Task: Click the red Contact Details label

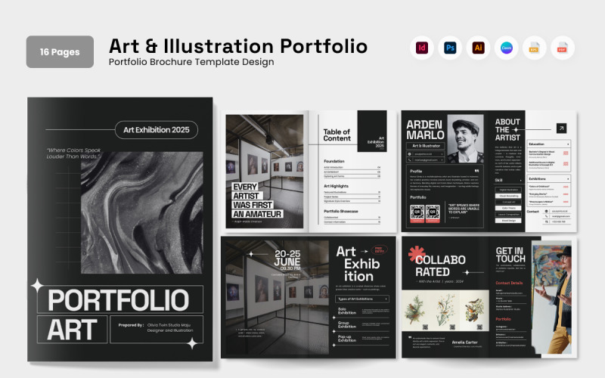Action: [509, 283]
